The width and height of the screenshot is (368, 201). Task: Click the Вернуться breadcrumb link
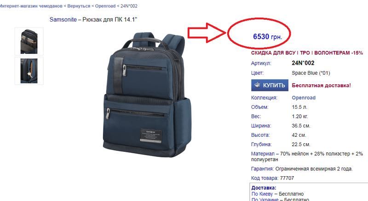[79, 6]
